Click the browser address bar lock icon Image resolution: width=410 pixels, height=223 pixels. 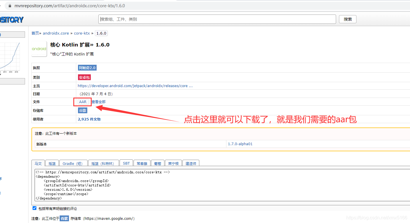[x=10, y=6]
